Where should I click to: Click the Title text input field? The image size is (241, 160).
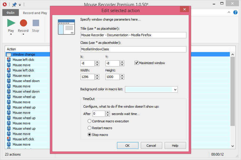tap(133, 35)
